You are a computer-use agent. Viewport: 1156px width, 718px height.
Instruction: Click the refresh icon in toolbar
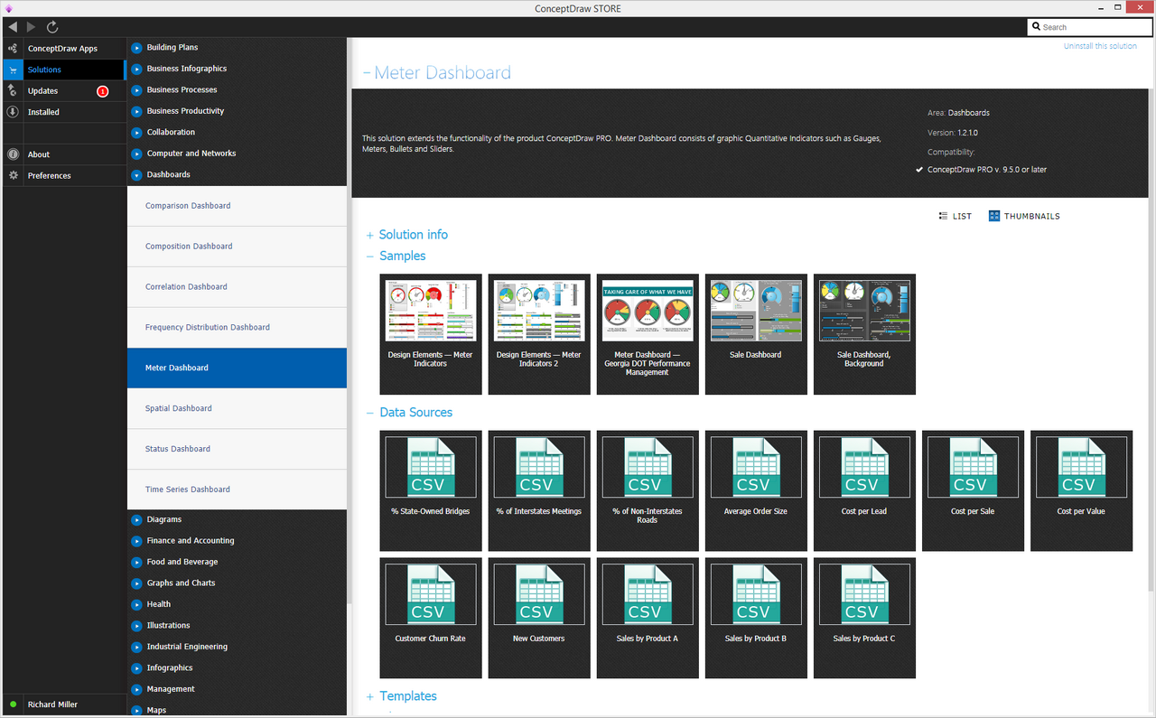[x=52, y=27]
